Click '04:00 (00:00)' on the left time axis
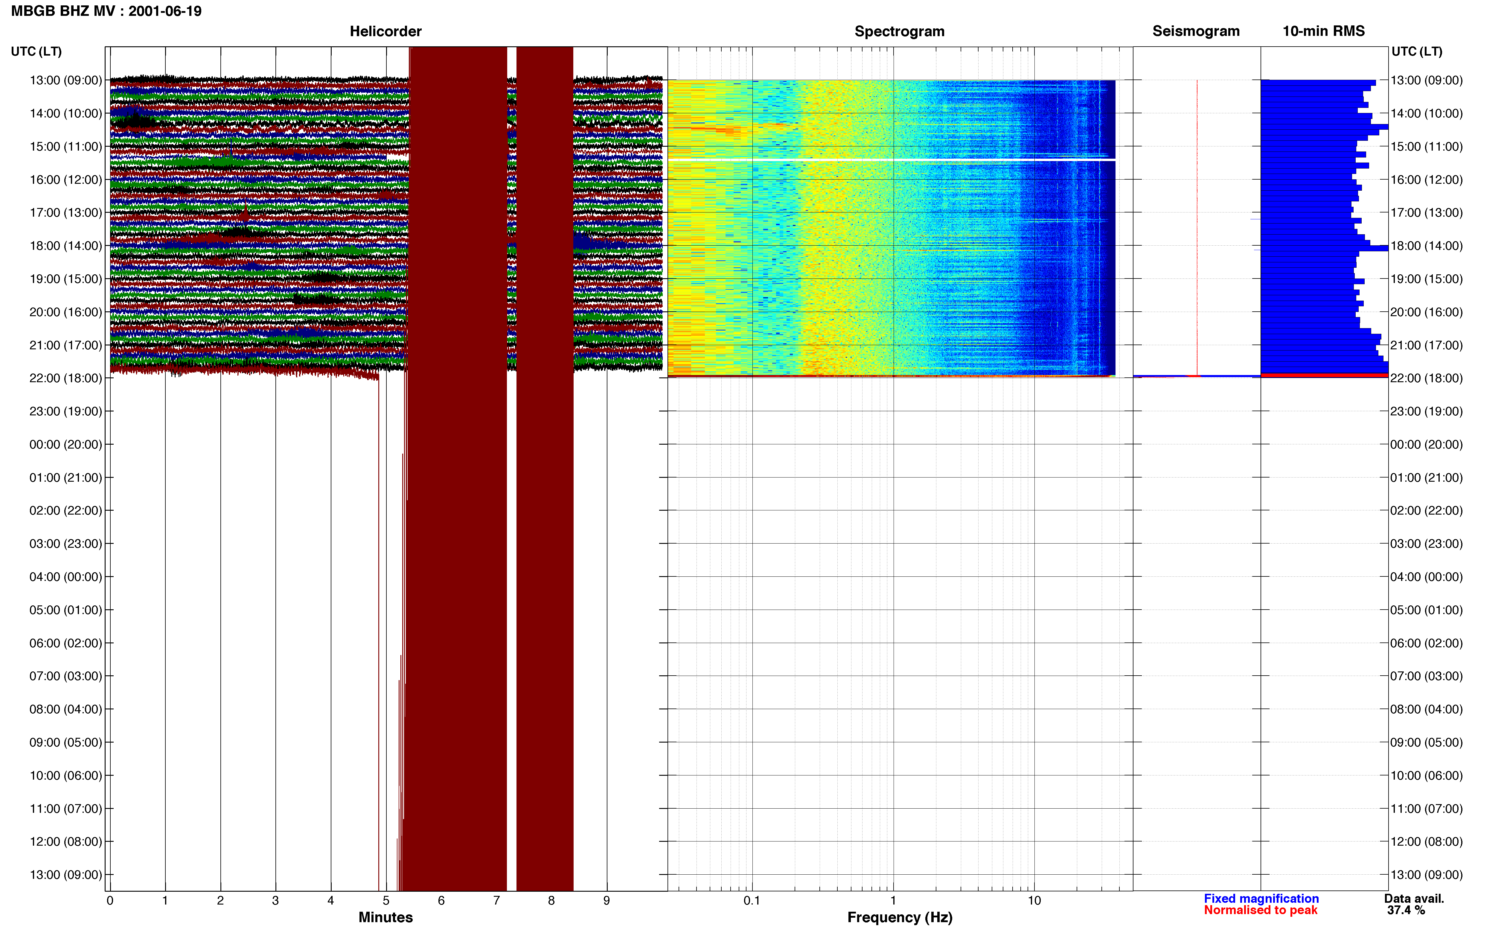This screenshot has height=938, width=1501. point(66,577)
